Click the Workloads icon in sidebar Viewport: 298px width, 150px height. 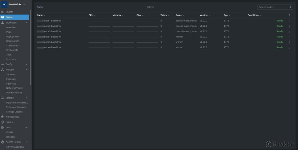click(3, 23)
